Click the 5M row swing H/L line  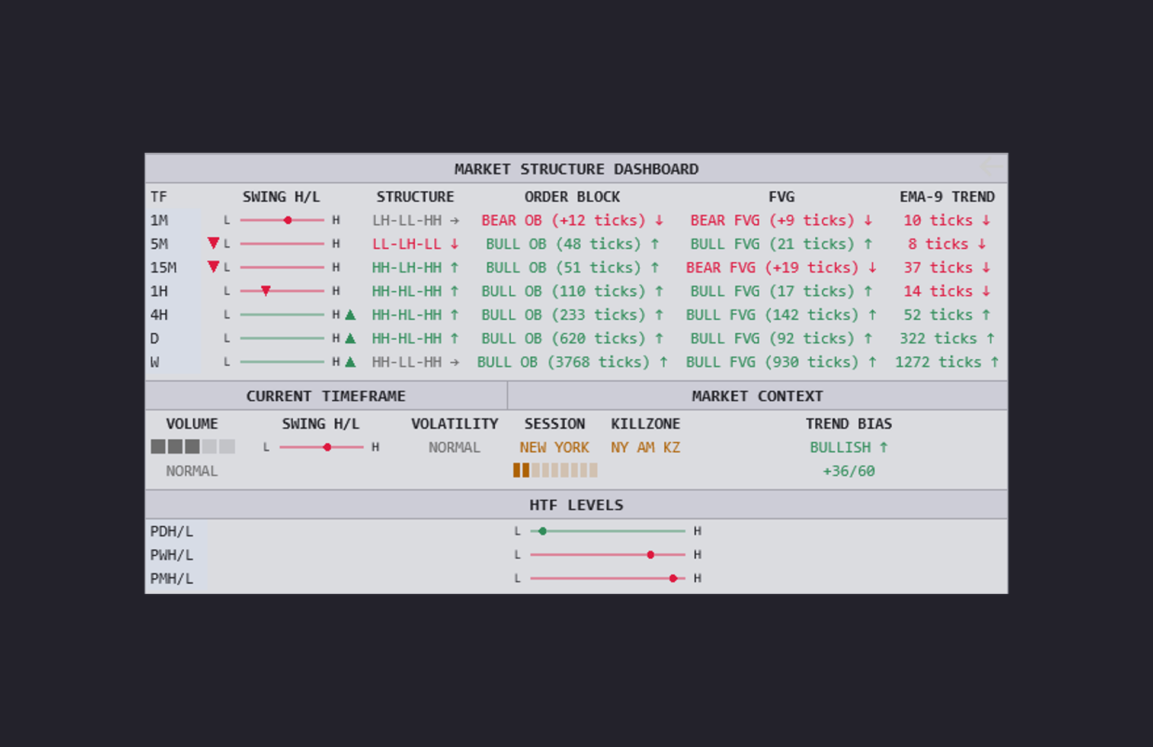(282, 243)
